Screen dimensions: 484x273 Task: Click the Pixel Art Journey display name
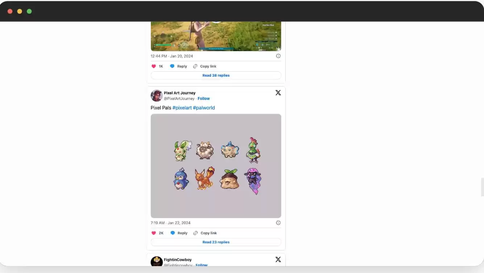tap(179, 93)
